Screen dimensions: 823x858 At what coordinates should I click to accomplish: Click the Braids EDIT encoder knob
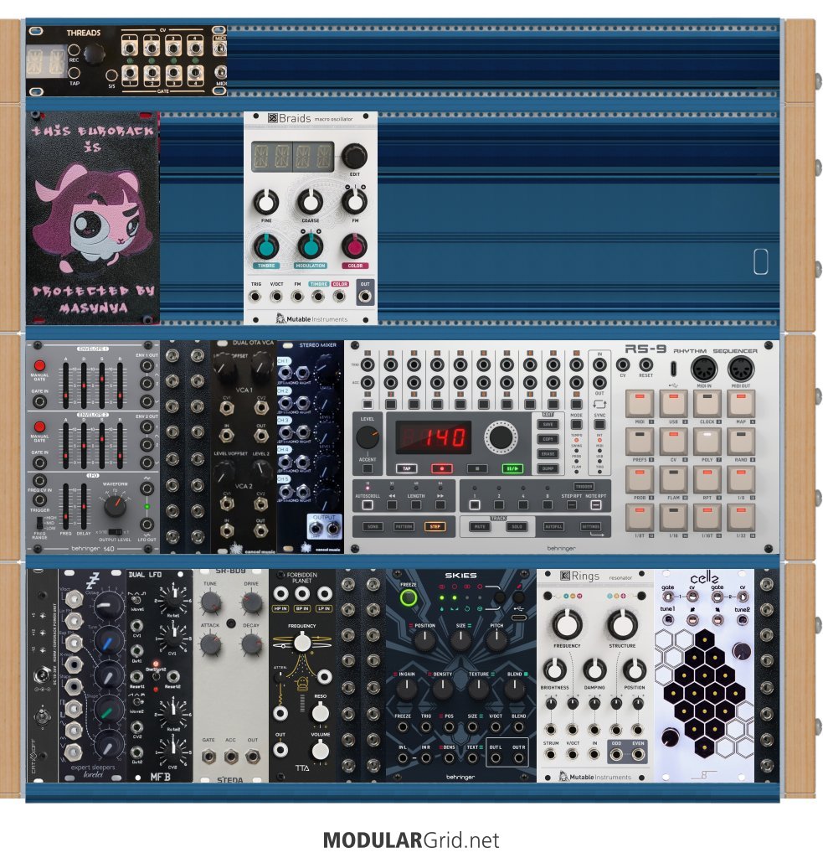pyautogui.click(x=354, y=157)
